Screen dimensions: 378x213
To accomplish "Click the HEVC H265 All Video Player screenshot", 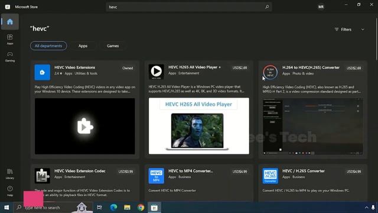I will 199,126.
